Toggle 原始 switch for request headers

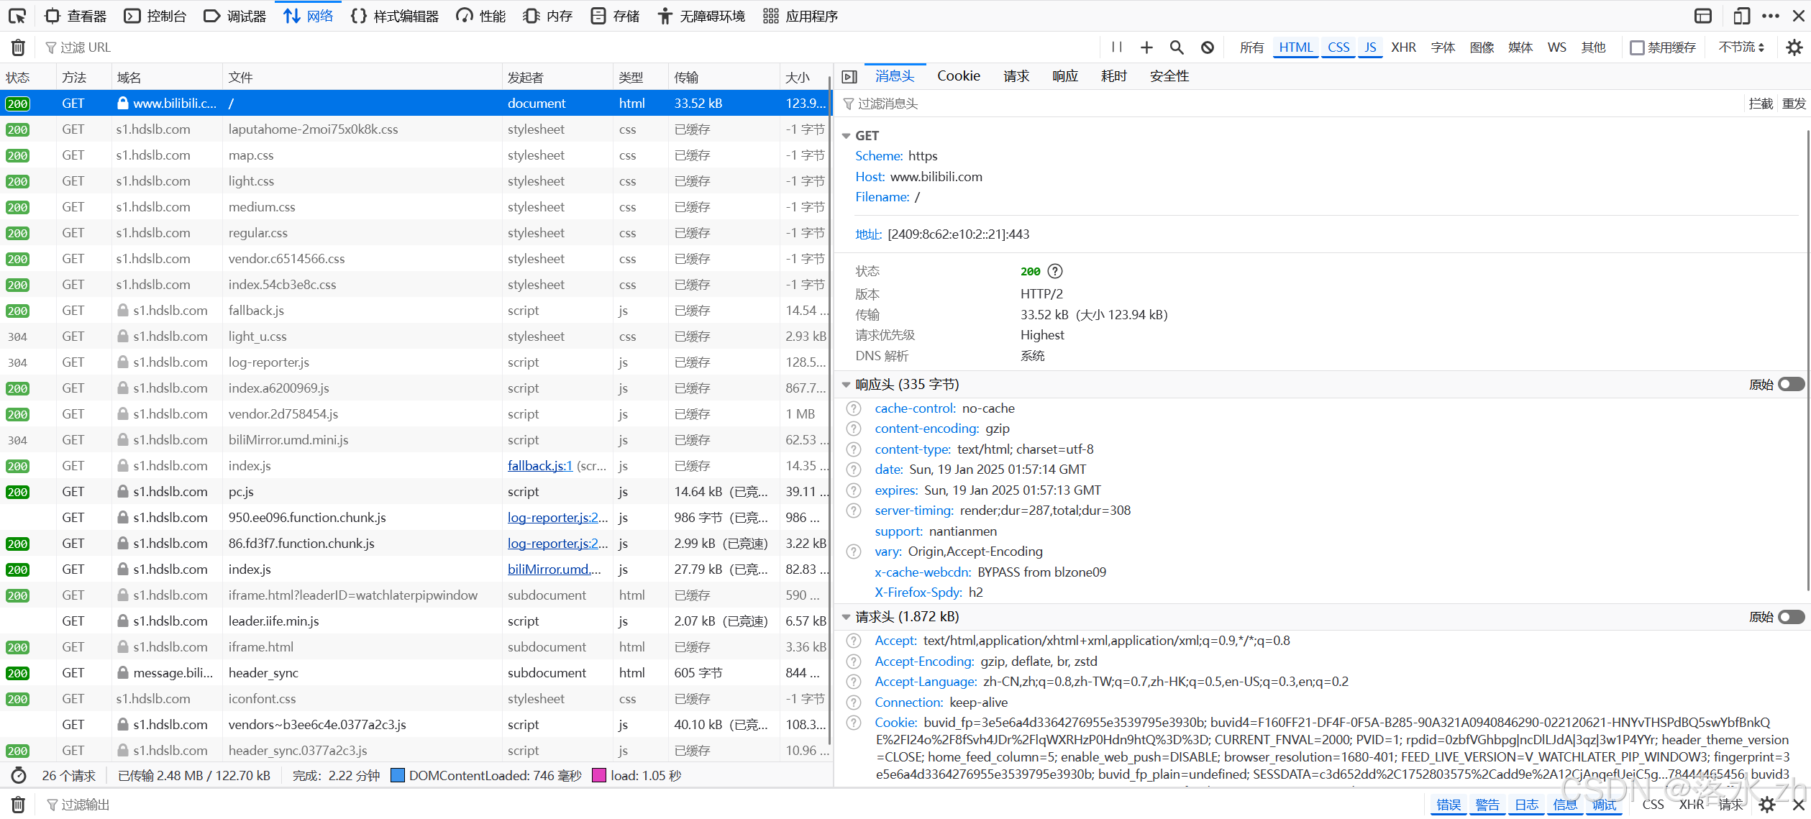1791,617
